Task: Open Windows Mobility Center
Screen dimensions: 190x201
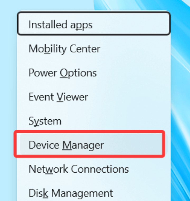Action: point(64,49)
